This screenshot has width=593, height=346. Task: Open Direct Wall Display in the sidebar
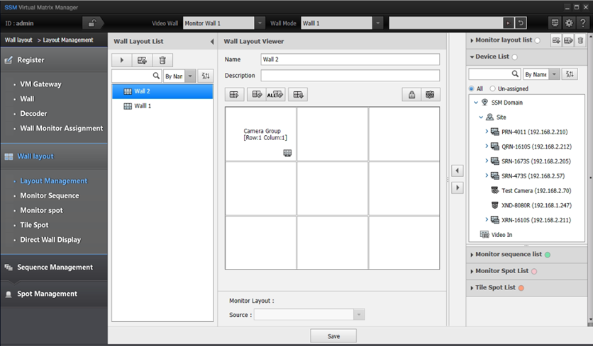click(x=50, y=240)
